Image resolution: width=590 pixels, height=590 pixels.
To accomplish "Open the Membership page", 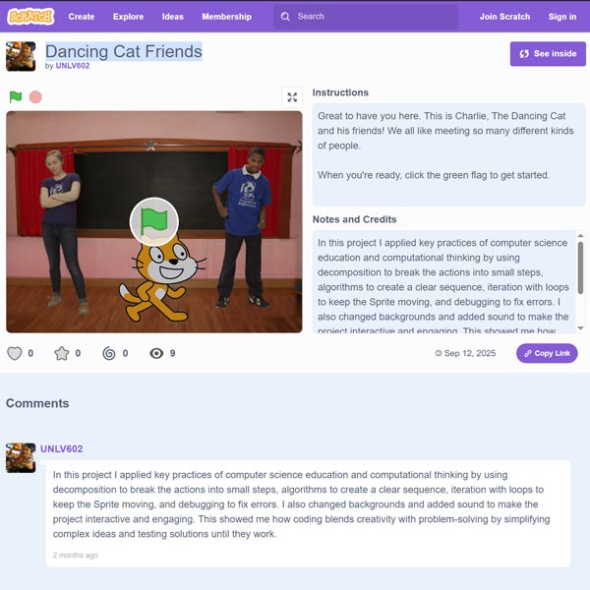I will pyautogui.click(x=226, y=17).
